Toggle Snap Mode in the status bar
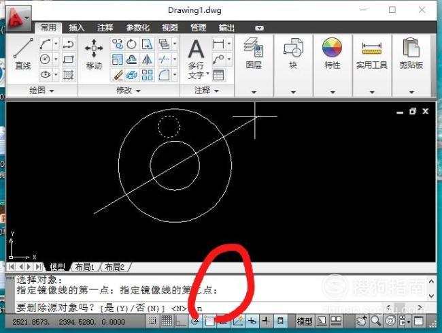 point(152,321)
